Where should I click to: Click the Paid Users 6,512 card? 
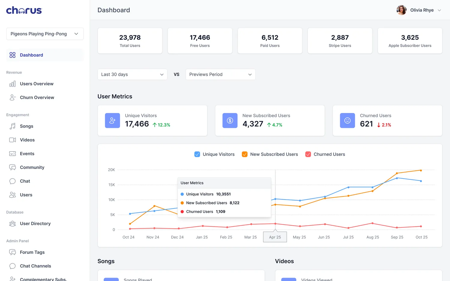tap(270, 41)
